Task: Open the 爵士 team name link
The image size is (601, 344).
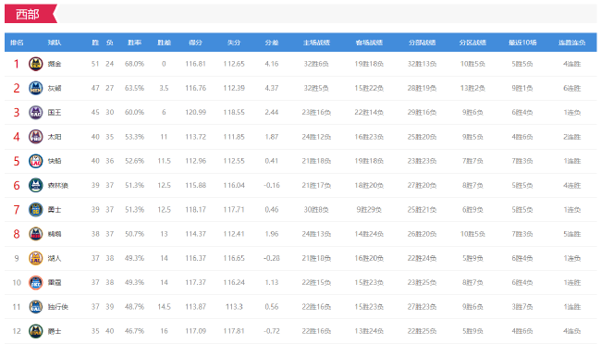Action: (55, 331)
